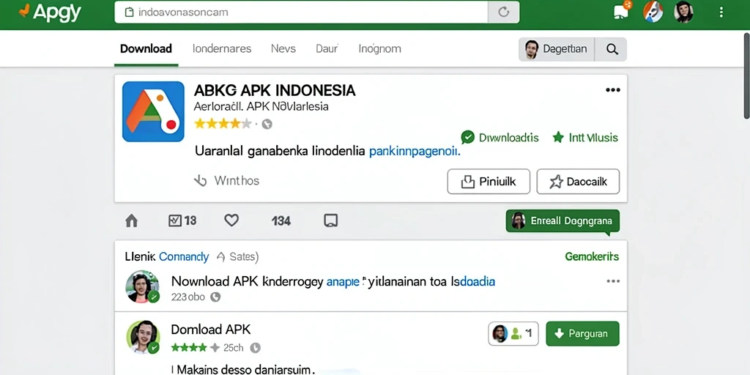Open the notifications chat icon in header
The height and width of the screenshot is (375, 750).
pyautogui.click(x=621, y=12)
